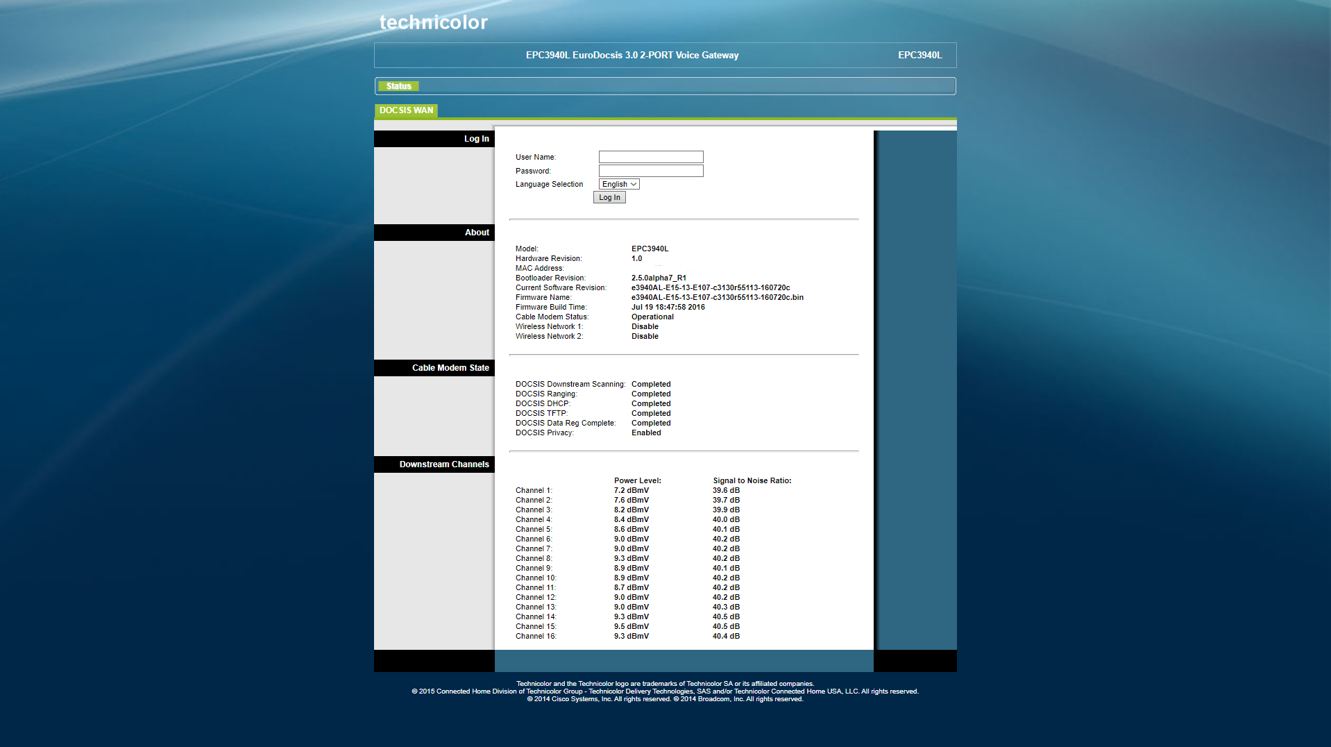The width and height of the screenshot is (1331, 747).
Task: Click Channel 11 power level 8.7 dBmV
Action: [631, 587]
